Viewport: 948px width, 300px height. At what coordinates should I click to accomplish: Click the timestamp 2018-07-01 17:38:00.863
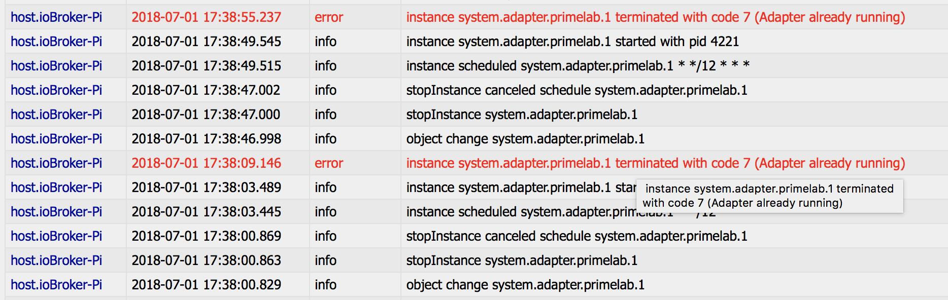coord(206,260)
